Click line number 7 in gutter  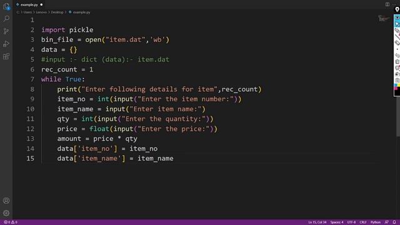(x=32, y=79)
